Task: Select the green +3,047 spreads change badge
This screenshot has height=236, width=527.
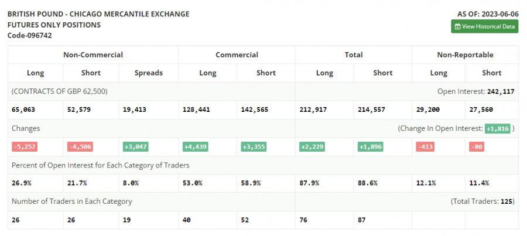Action: tap(135, 146)
